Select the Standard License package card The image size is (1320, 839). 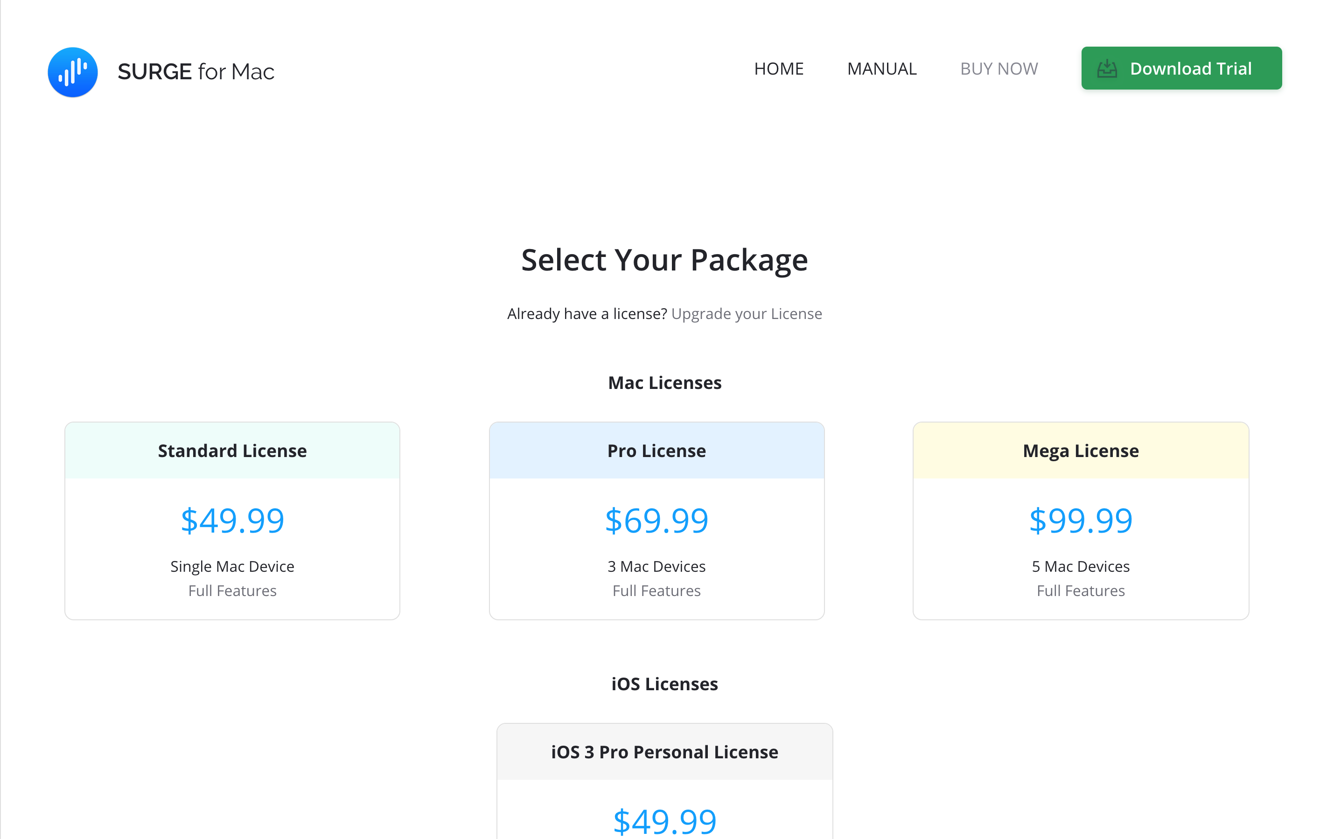pos(232,451)
